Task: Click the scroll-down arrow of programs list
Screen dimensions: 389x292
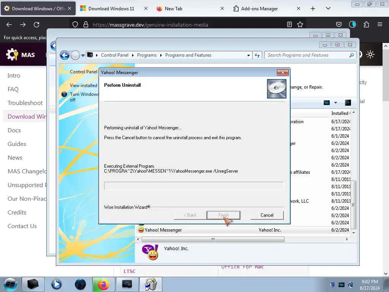Action: click(x=354, y=233)
